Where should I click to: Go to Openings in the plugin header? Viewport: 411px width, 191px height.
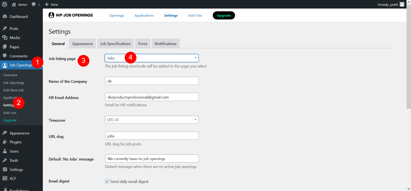116,15
